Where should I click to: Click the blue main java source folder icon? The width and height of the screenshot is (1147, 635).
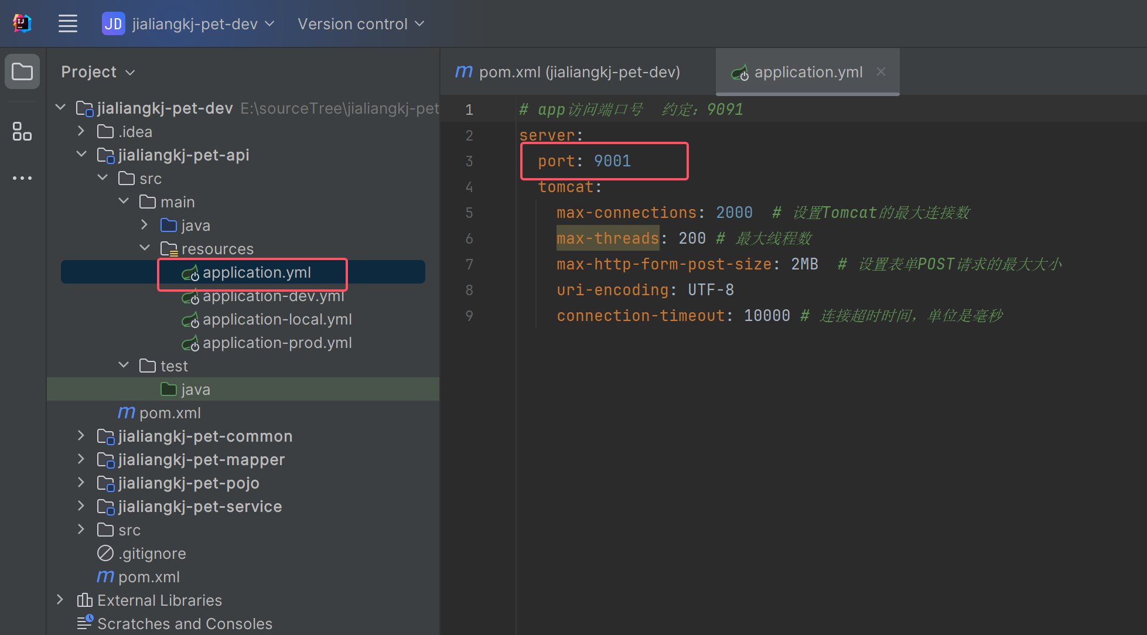tap(169, 225)
